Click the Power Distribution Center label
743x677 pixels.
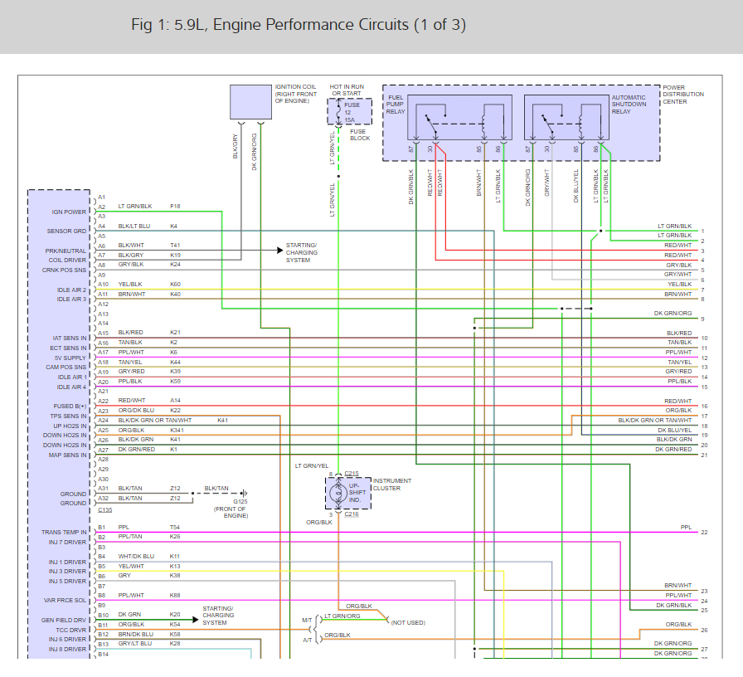(x=683, y=95)
